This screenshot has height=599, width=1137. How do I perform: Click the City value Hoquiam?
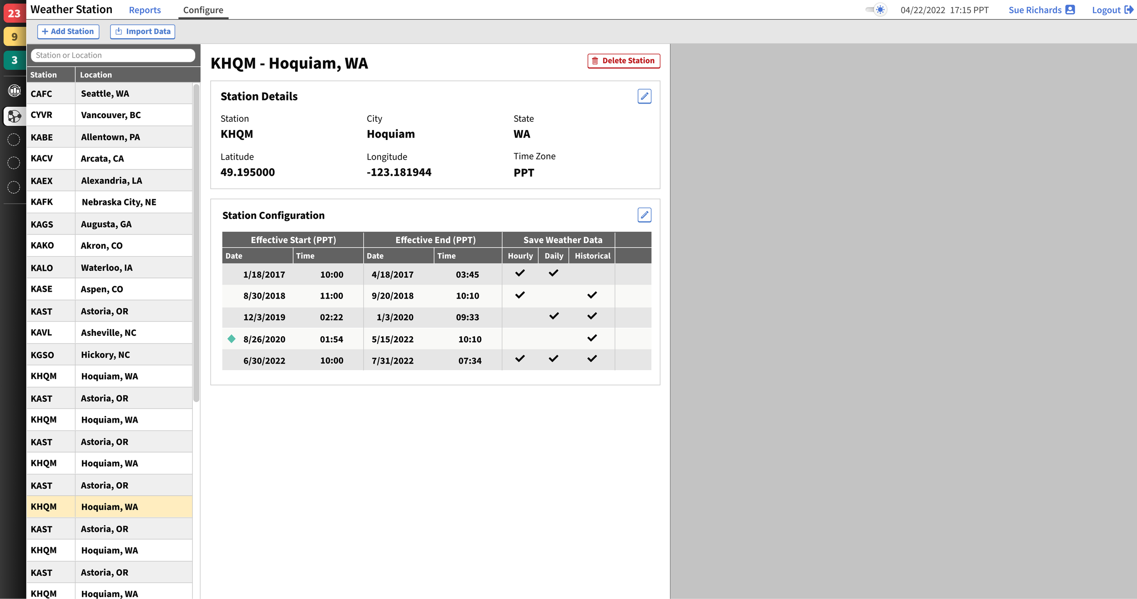(391, 134)
